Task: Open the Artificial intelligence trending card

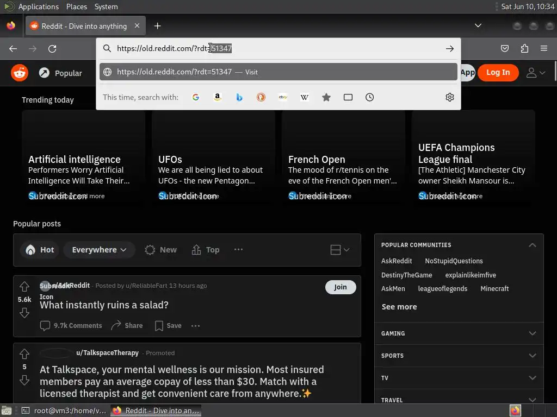Action: click(x=83, y=157)
